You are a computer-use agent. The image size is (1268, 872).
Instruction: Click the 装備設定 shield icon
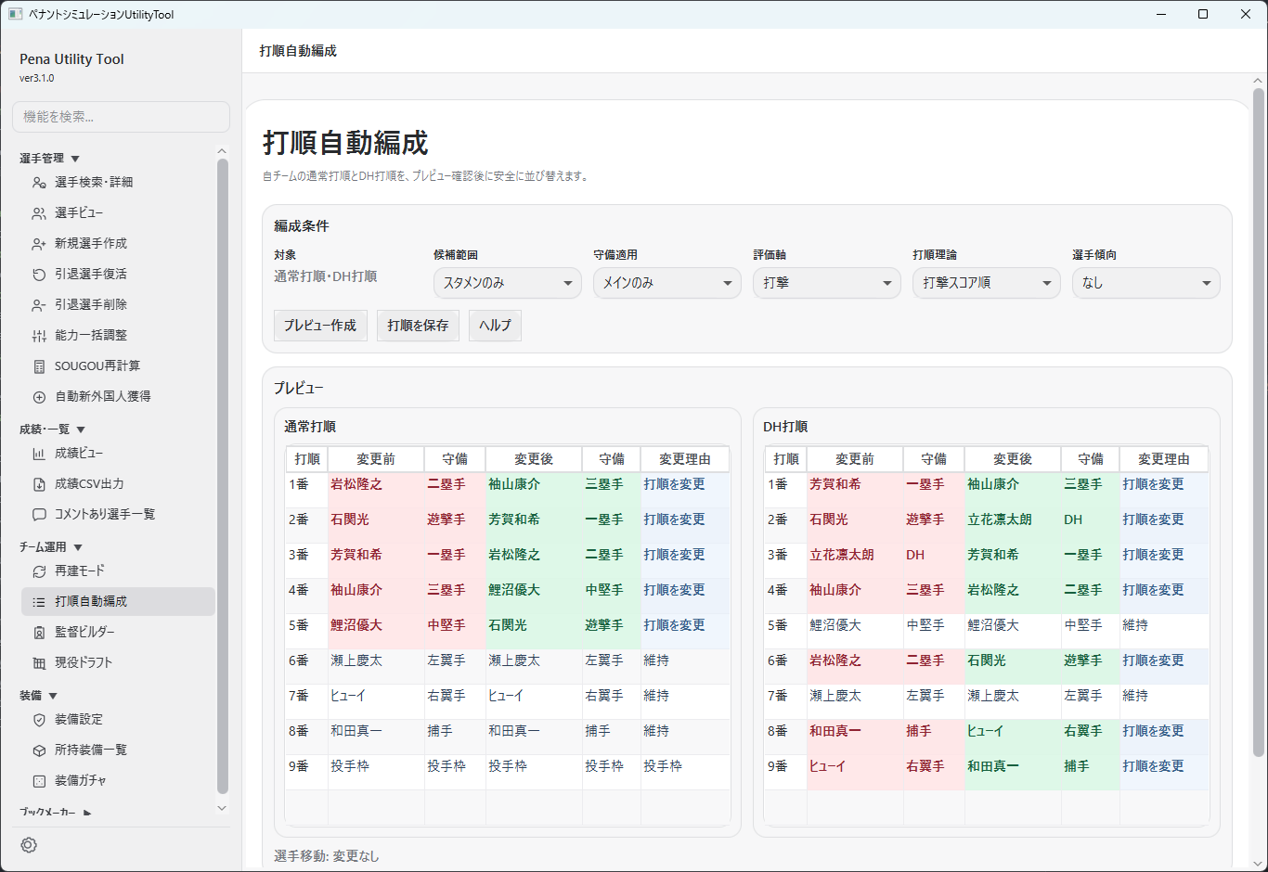(39, 720)
